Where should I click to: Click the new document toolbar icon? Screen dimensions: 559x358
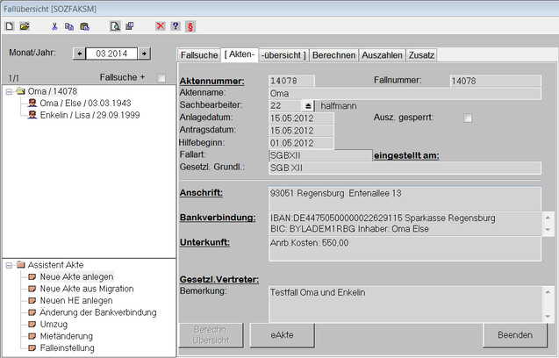click(9, 26)
